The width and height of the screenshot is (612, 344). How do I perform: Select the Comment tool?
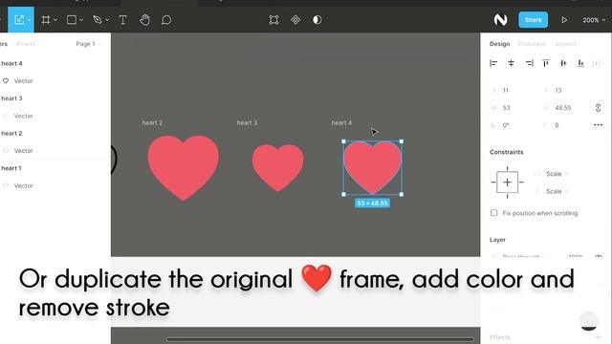coord(166,20)
